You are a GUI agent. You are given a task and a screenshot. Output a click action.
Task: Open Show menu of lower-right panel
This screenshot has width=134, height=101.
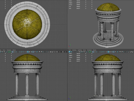84,50
